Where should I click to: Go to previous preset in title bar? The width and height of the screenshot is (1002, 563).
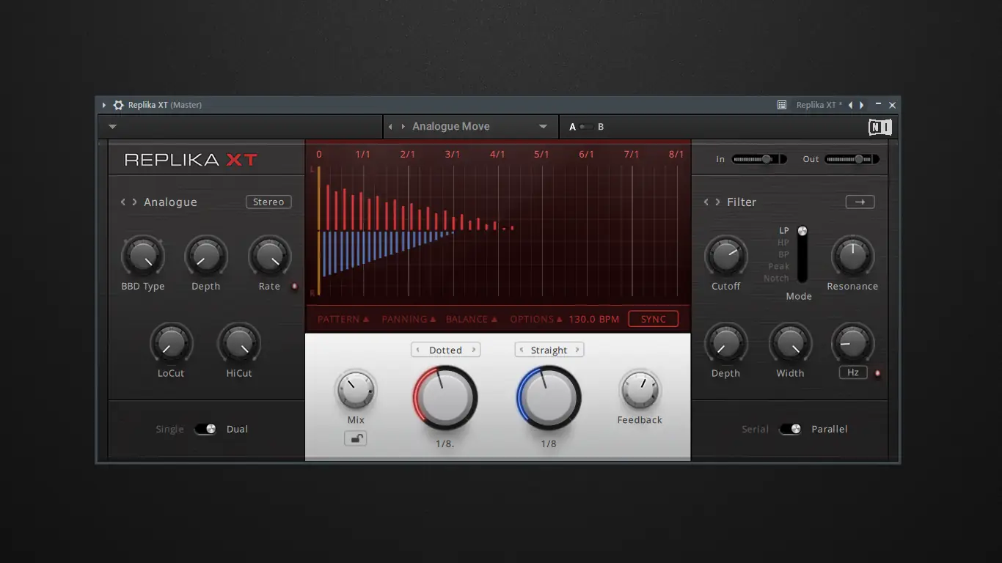click(850, 105)
